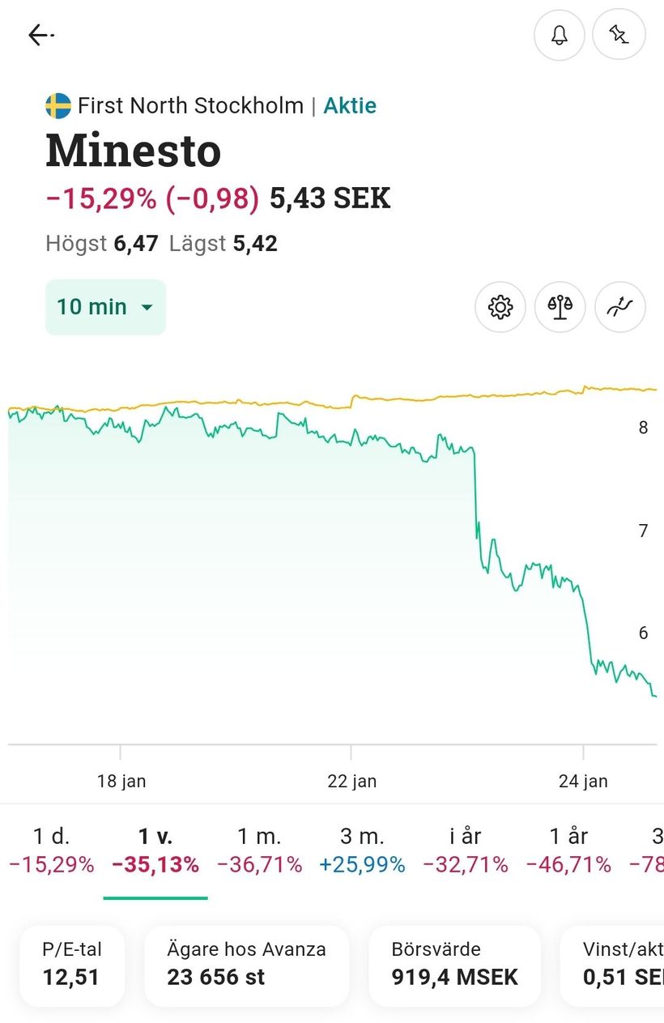Select the 1 v. period tab

click(155, 850)
